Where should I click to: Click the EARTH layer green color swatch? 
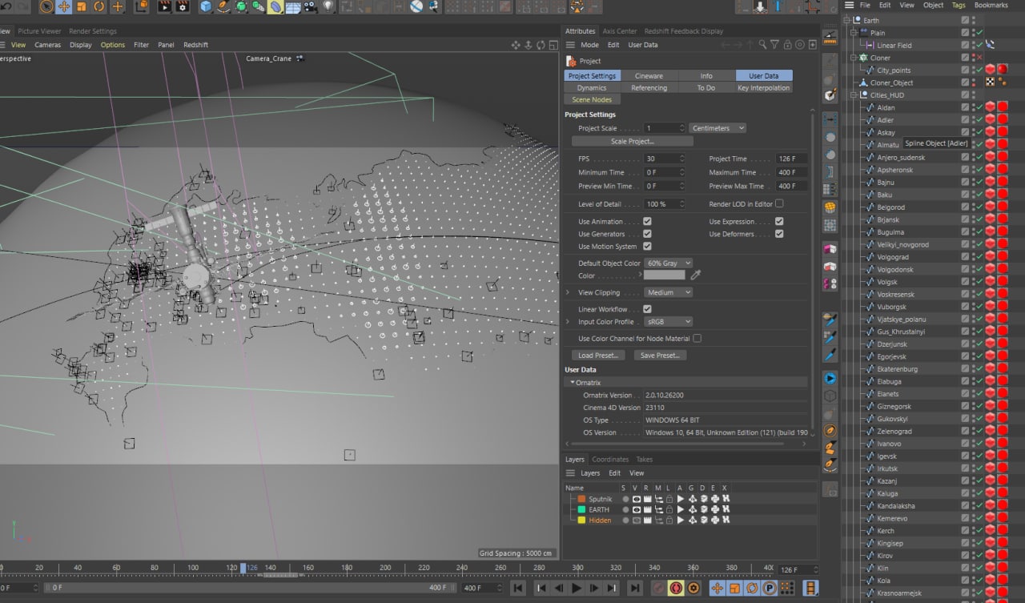pyautogui.click(x=581, y=509)
